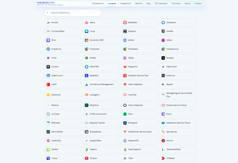Click the Syncro logo icon

(163, 140)
